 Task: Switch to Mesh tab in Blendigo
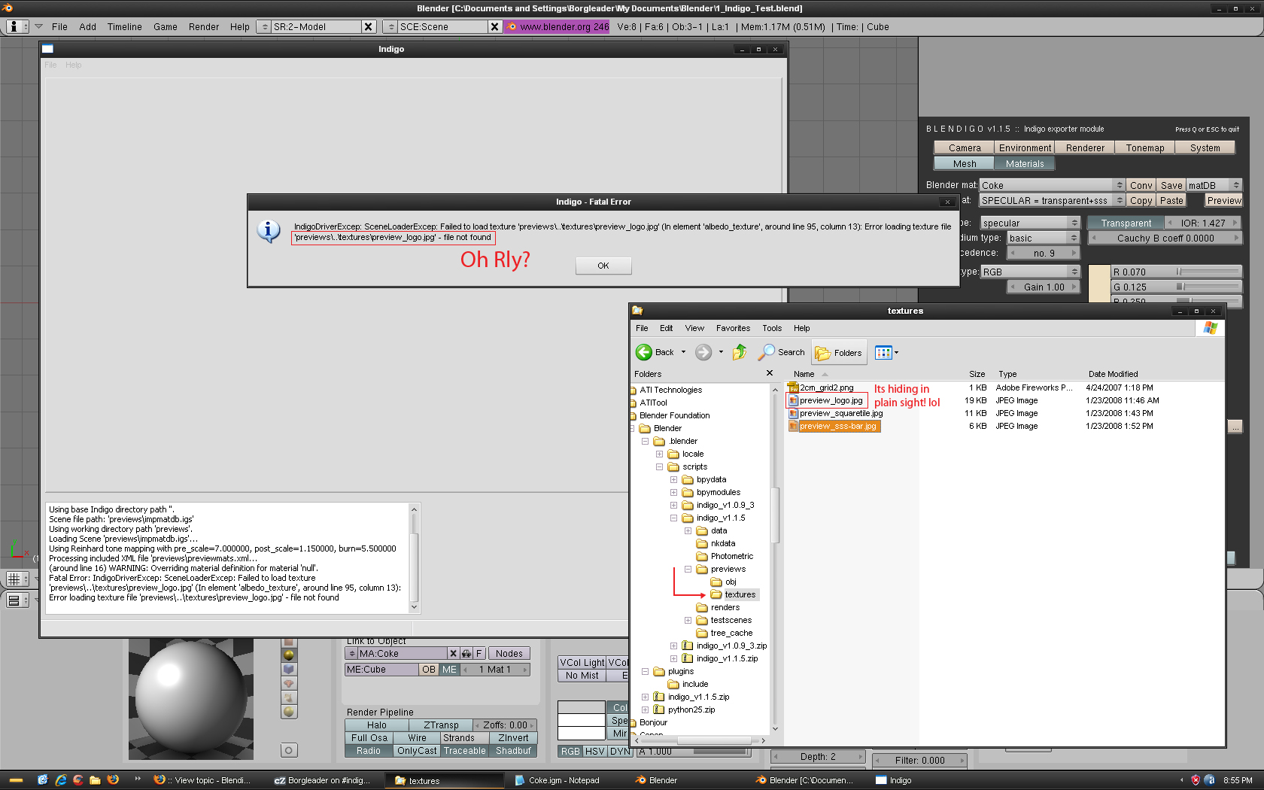click(964, 163)
